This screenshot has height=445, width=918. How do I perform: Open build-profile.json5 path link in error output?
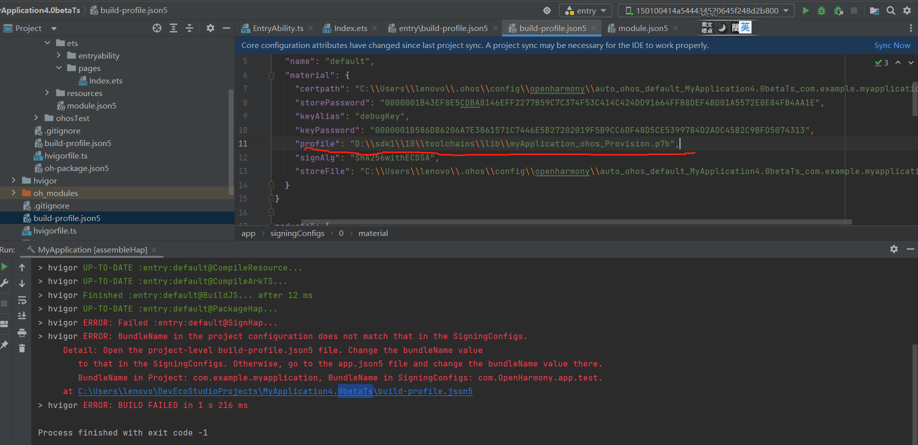[x=275, y=391]
